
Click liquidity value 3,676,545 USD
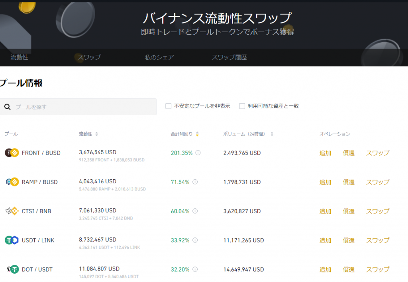coord(98,152)
